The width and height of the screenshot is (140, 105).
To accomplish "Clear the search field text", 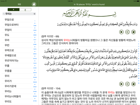I will [34, 14].
